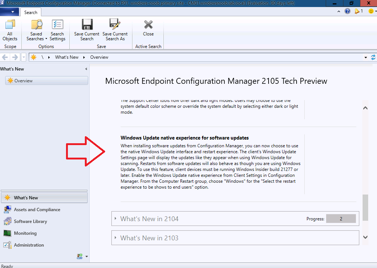Close the active search

point(148,28)
